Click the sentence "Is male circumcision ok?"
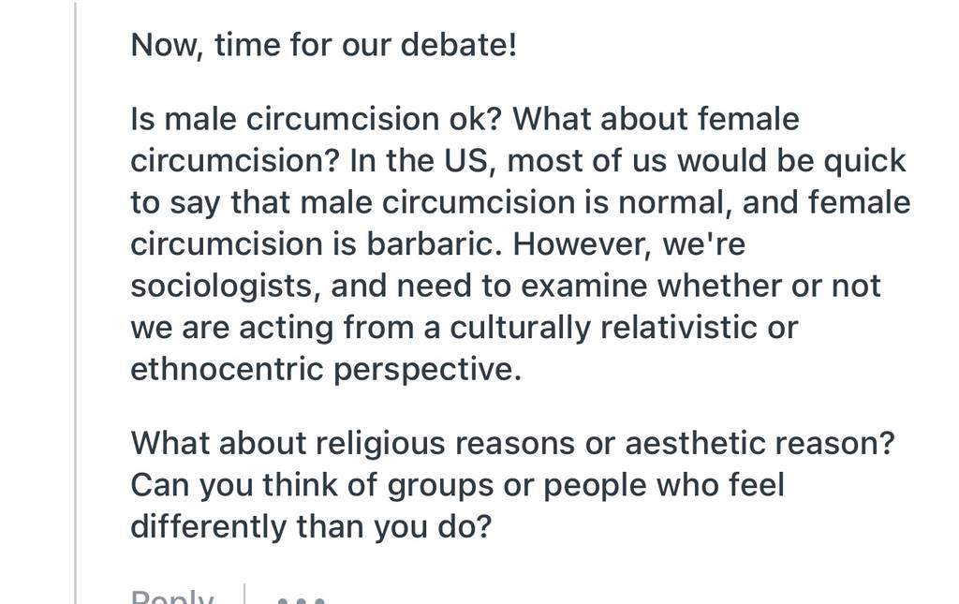 317,119
